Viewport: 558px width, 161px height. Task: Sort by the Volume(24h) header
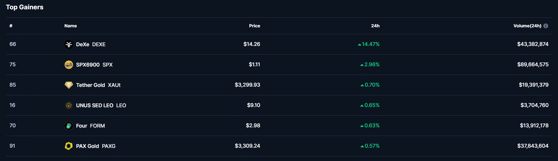click(527, 26)
